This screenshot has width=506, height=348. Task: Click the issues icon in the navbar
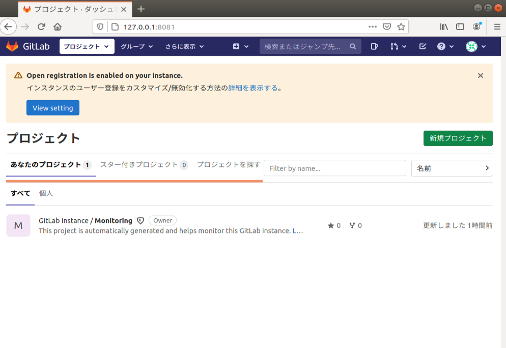pos(374,46)
